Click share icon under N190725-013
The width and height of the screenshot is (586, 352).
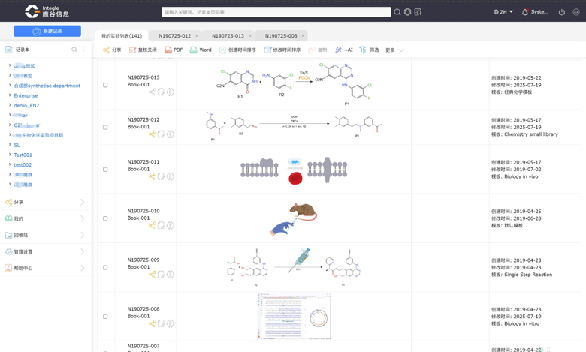pyautogui.click(x=152, y=92)
